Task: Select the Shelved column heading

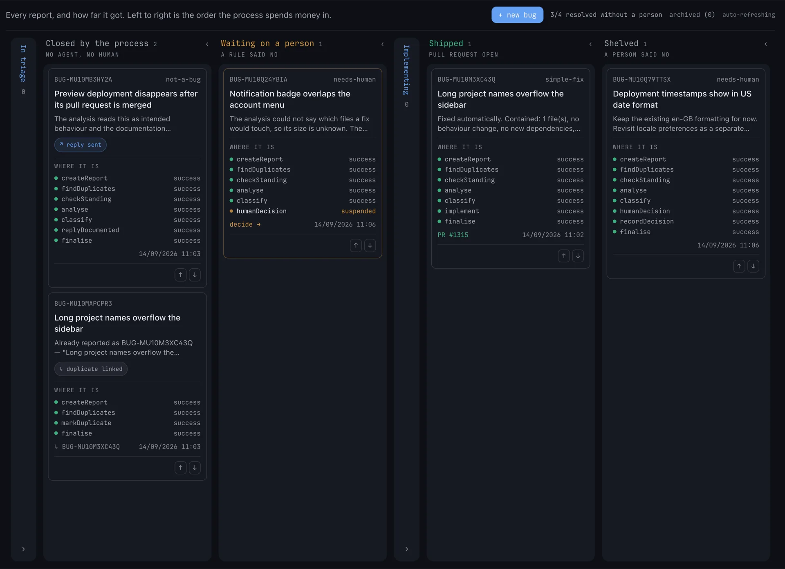Action: (621, 43)
